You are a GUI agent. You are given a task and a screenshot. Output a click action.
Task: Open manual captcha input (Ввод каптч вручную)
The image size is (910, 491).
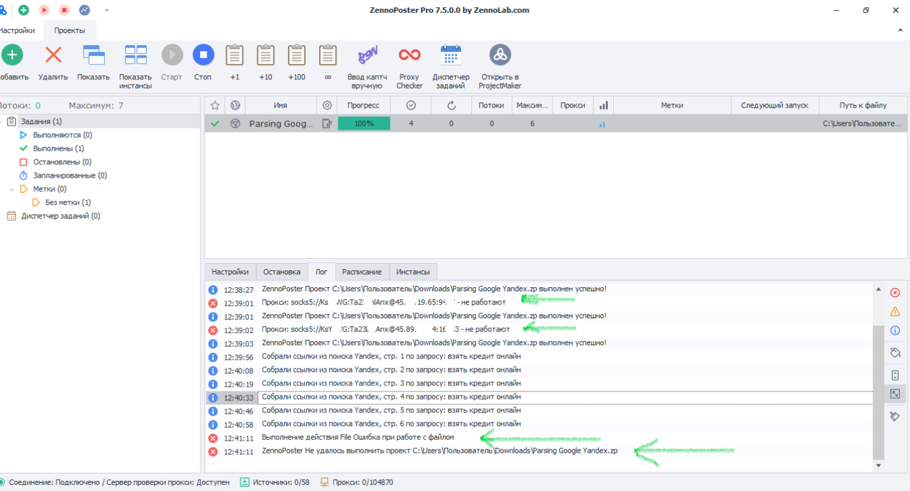(367, 55)
